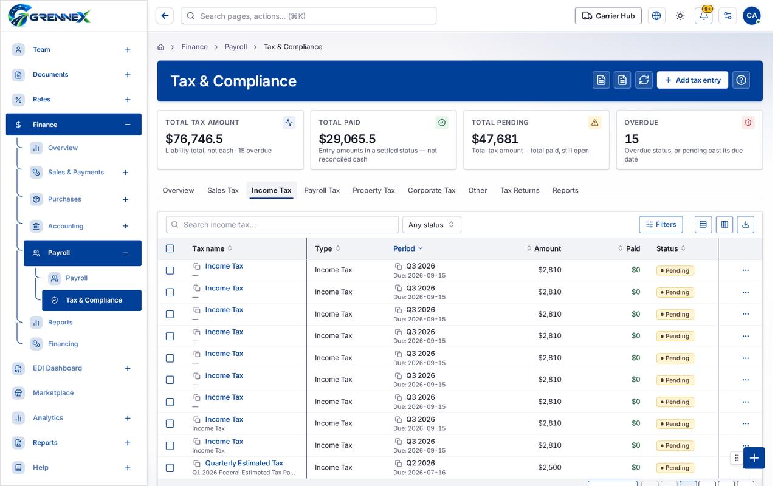778x486 pixels.
Task: Open the notifications bell
Action: pos(704,16)
